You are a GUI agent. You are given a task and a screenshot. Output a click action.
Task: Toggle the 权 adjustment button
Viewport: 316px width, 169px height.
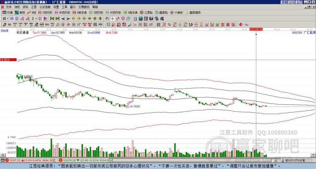coord(40,19)
